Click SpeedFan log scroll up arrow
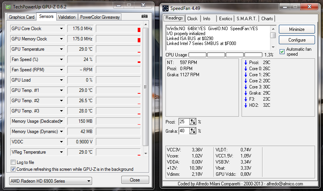 (273, 29)
